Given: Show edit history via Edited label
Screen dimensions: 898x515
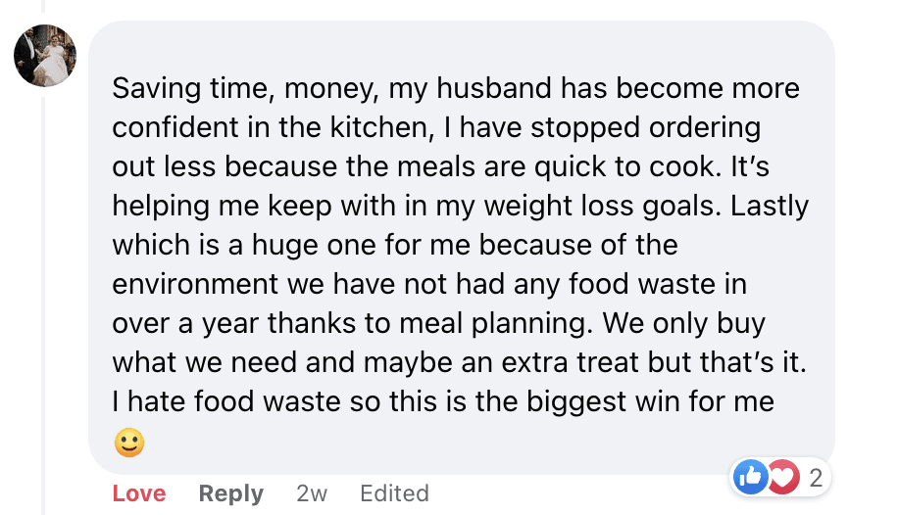Looking at the screenshot, I should 394,493.
